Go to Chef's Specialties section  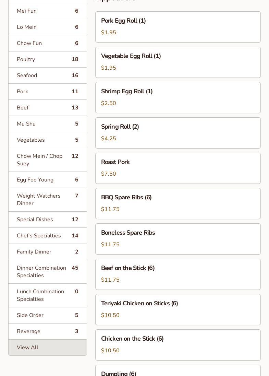pos(47,236)
